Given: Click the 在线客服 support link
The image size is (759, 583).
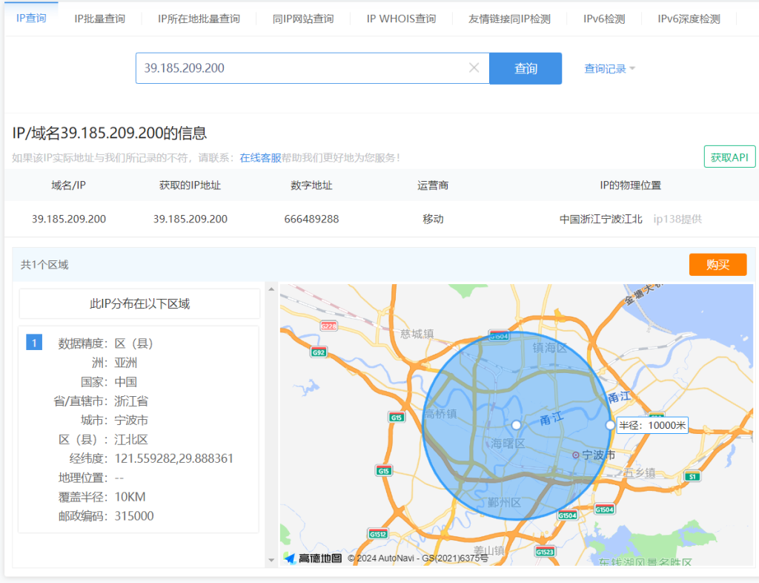Looking at the screenshot, I should [x=260, y=157].
